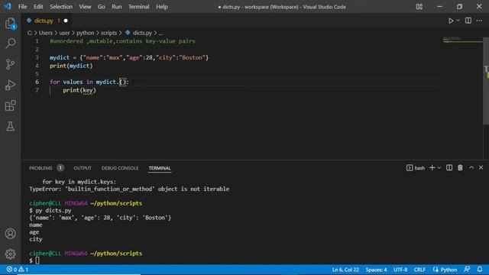The width and height of the screenshot is (489, 275).
Task: Go to line via Ln 6, Col 22
Action: click(345, 270)
